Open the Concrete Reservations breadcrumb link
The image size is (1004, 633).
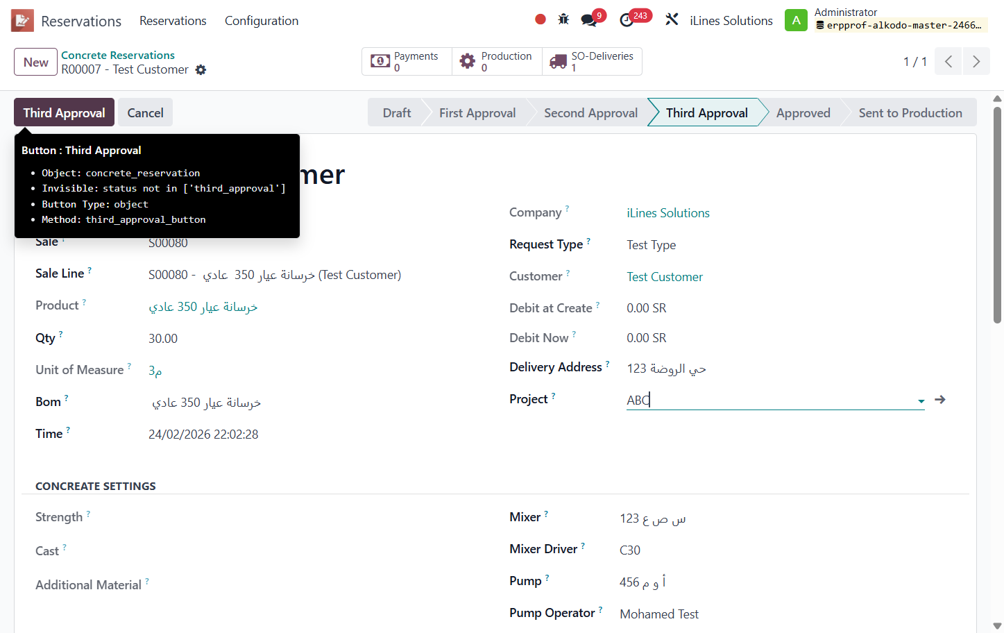(118, 55)
